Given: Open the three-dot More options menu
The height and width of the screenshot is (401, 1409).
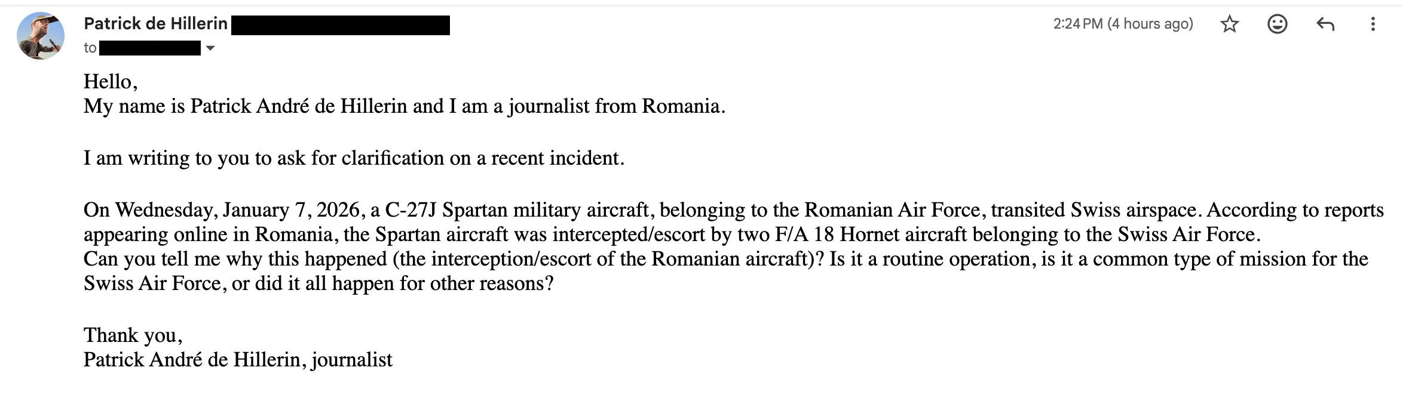Looking at the screenshot, I should coord(1373,24).
